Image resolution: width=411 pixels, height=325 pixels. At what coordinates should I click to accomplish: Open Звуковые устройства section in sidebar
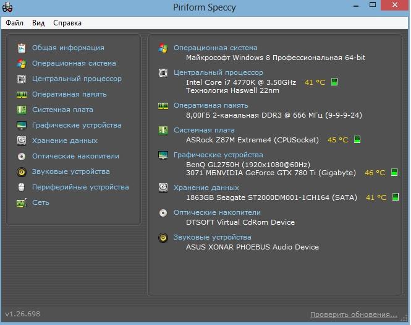71,171
